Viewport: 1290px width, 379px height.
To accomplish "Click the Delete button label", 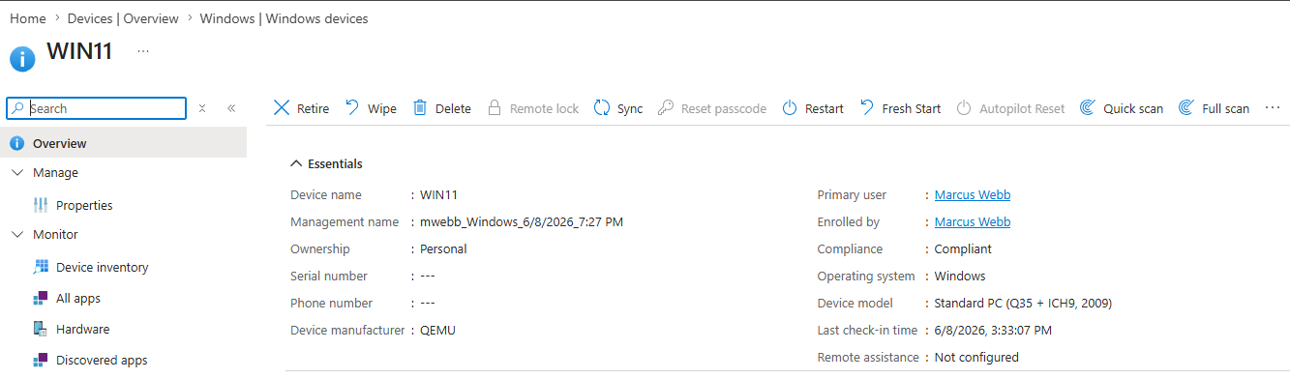I will [x=453, y=109].
